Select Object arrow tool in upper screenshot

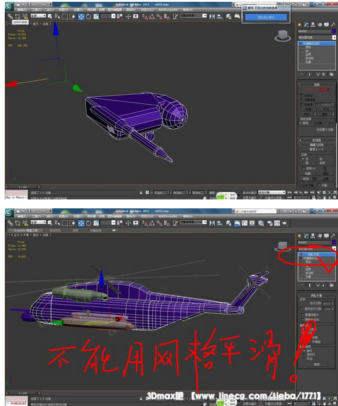(50, 16)
